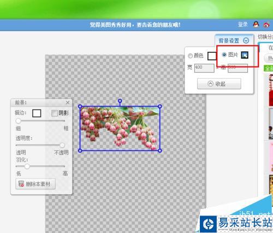Select the 颜色 background radio button
Image resolution: width=273 pixels, height=233 pixels.
click(x=190, y=56)
